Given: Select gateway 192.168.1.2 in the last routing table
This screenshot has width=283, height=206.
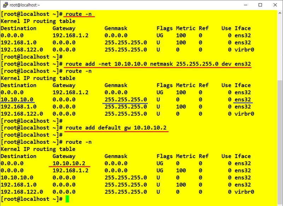Looking at the screenshot, I should pos(70,171).
